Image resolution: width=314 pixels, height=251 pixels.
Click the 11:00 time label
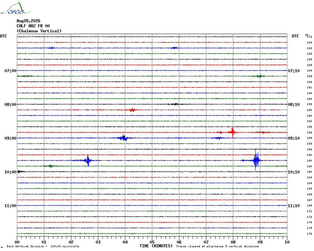pos(10,206)
